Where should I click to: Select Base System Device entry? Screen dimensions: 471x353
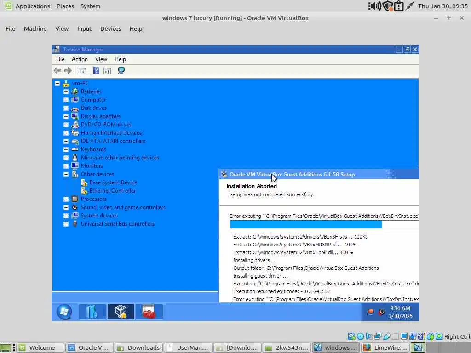[113, 182]
